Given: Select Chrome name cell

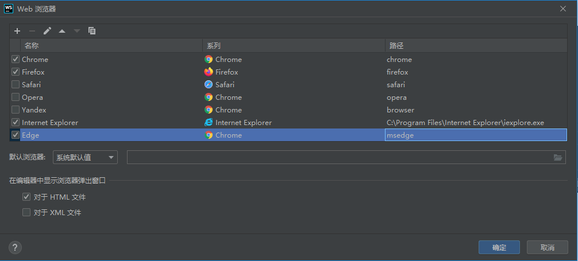Looking at the screenshot, I should click(111, 59).
